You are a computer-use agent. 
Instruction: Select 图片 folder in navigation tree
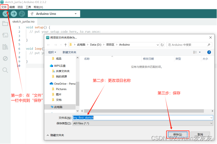coord(57,94)
